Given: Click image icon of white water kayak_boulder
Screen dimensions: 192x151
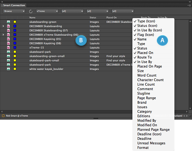Looking at the screenshot, I should (x=8, y=69).
